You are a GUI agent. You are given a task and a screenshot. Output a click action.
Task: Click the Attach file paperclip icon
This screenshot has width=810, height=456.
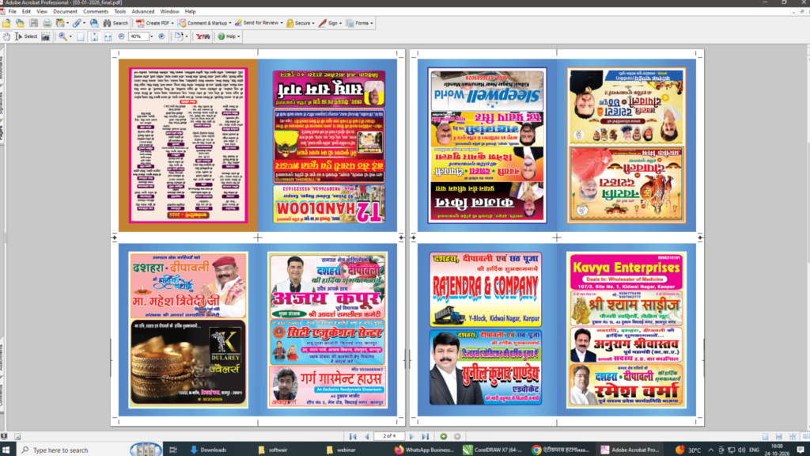77,23
